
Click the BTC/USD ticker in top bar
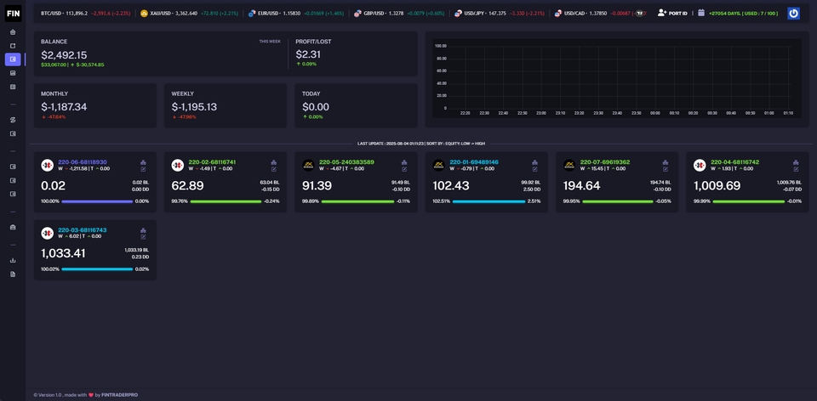coord(85,13)
